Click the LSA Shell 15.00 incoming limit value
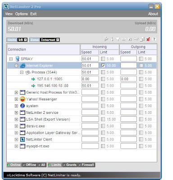Screen dimensions: 173x180 tap(111, 119)
